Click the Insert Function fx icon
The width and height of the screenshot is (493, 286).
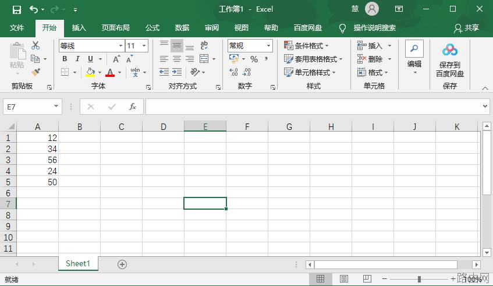pyautogui.click(x=133, y=107)
